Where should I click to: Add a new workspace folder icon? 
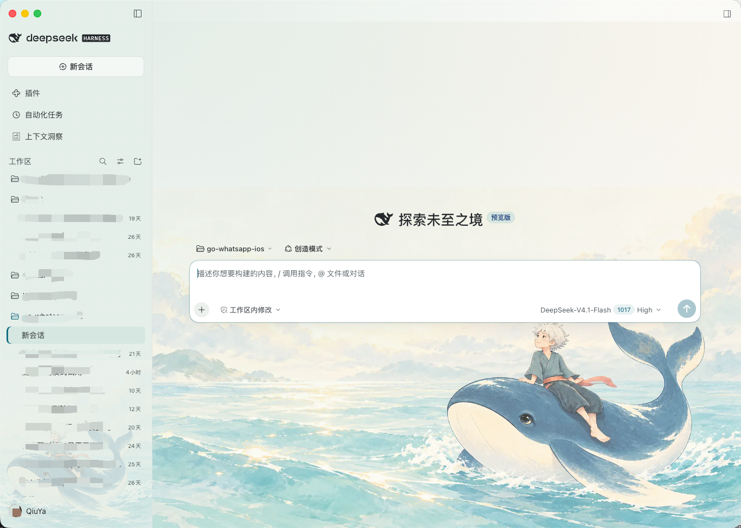pyautogui.click(x=138, y=161)
